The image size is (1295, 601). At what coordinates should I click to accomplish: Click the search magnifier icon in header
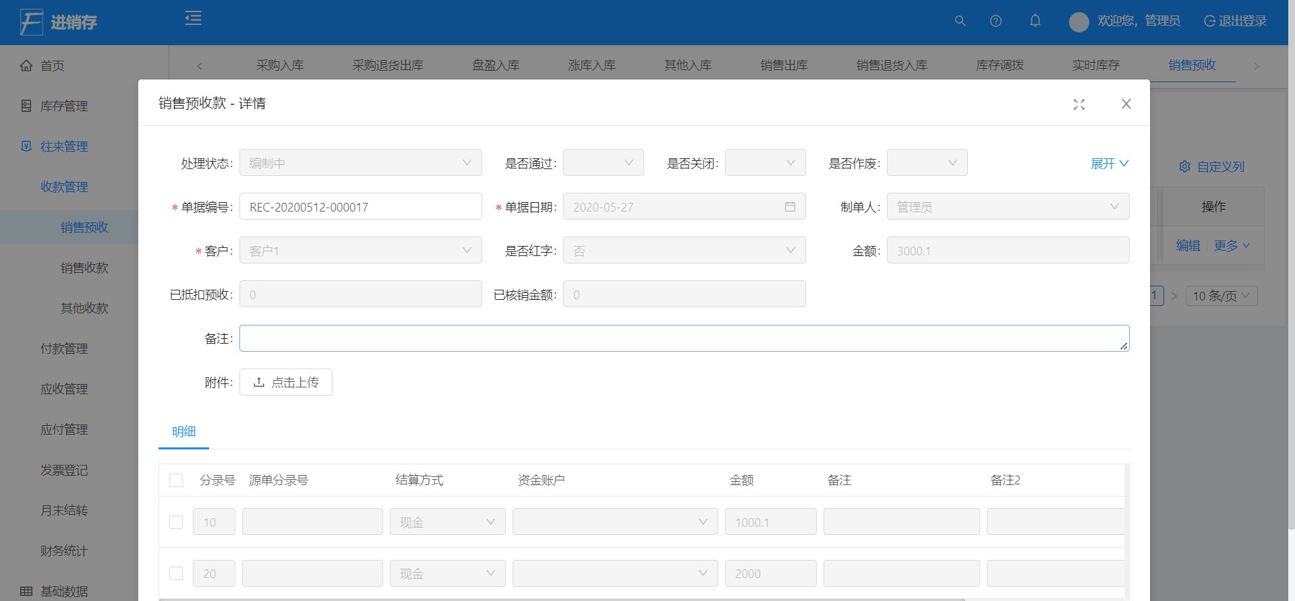(960, 21)
